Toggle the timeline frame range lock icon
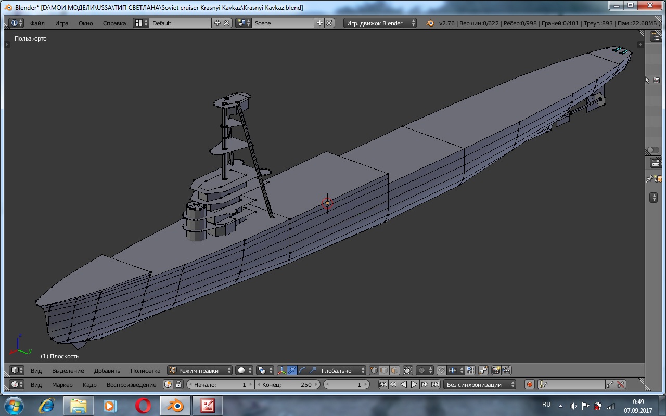The height and width of the screenshot is (416, 666). pos(178,385)
